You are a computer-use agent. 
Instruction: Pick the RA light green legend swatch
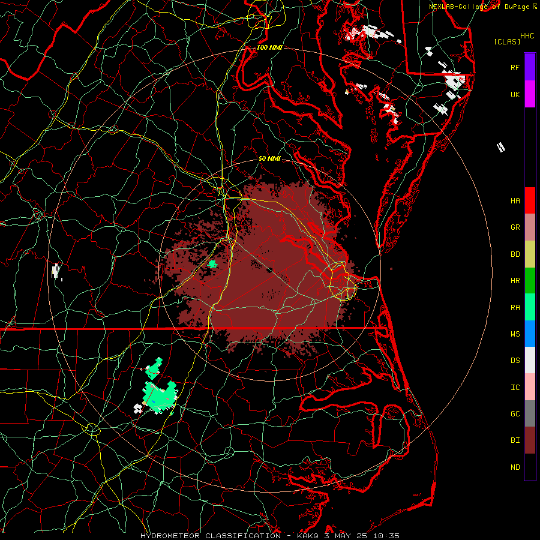[530, 307]
